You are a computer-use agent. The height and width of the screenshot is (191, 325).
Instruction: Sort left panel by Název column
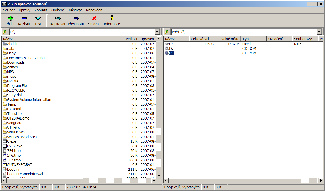pyautogui.click(x=57, y=39)
